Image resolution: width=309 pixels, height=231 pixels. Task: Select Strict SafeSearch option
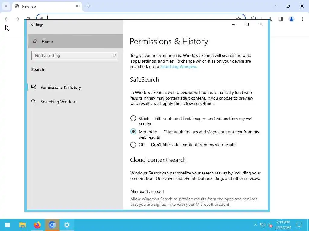pos(133,118)
